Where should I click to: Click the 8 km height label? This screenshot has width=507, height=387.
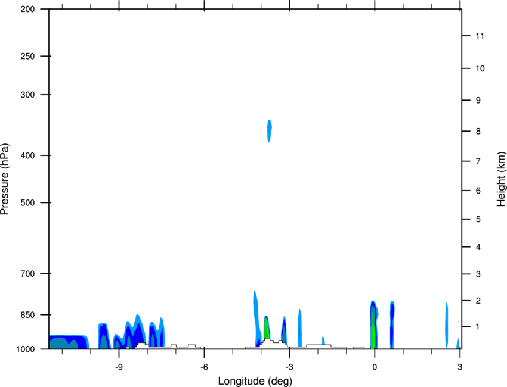(x=478, y=132)
